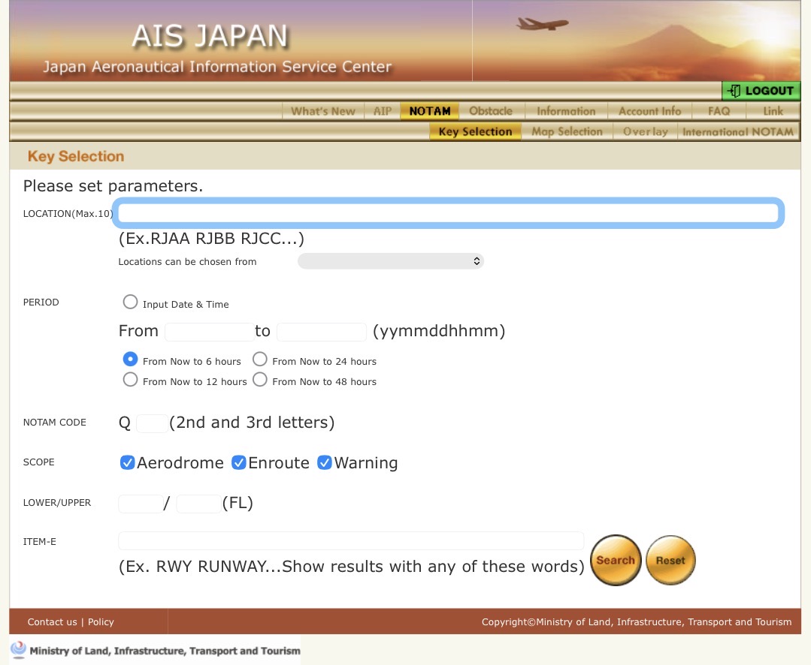The image size is (811, 665).
Task: Disable the Aerodrome scope checkbox
Action: (x=127, y=462)
